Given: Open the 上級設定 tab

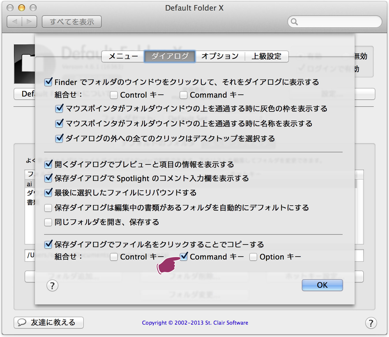Looking at the screenshot, I should 267,56.
